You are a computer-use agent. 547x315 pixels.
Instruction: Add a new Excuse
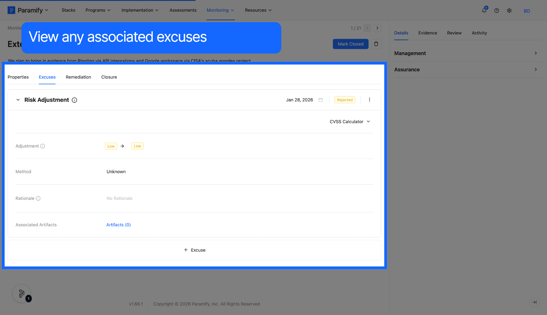[x=195, y=250]
